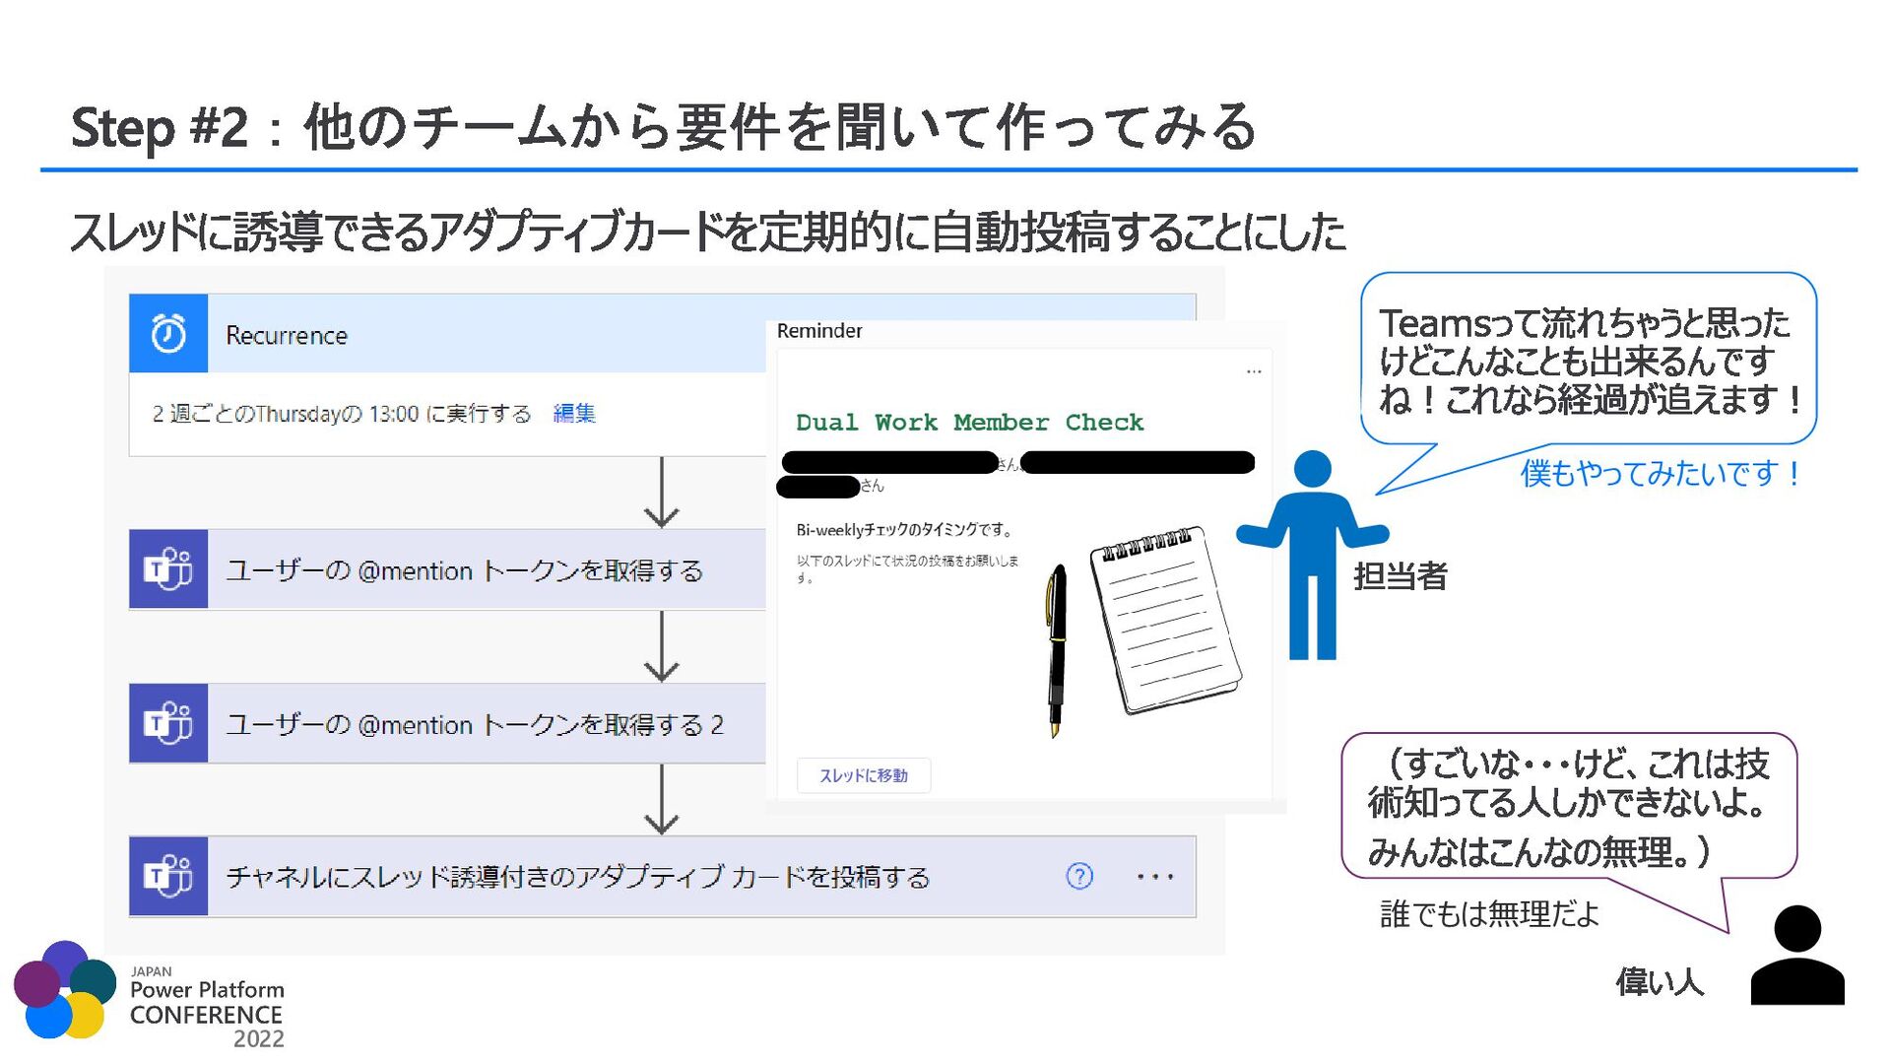Click the Teams icon on @mention step 2
This screenshot has width=1891, height=1064.
tap(168, 723)
